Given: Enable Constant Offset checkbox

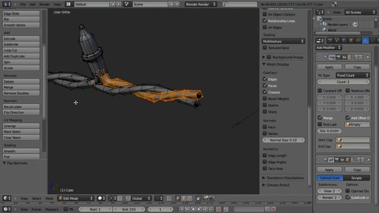Looking at the screenshot, I should pyautogui.click(x=320, y=91).
